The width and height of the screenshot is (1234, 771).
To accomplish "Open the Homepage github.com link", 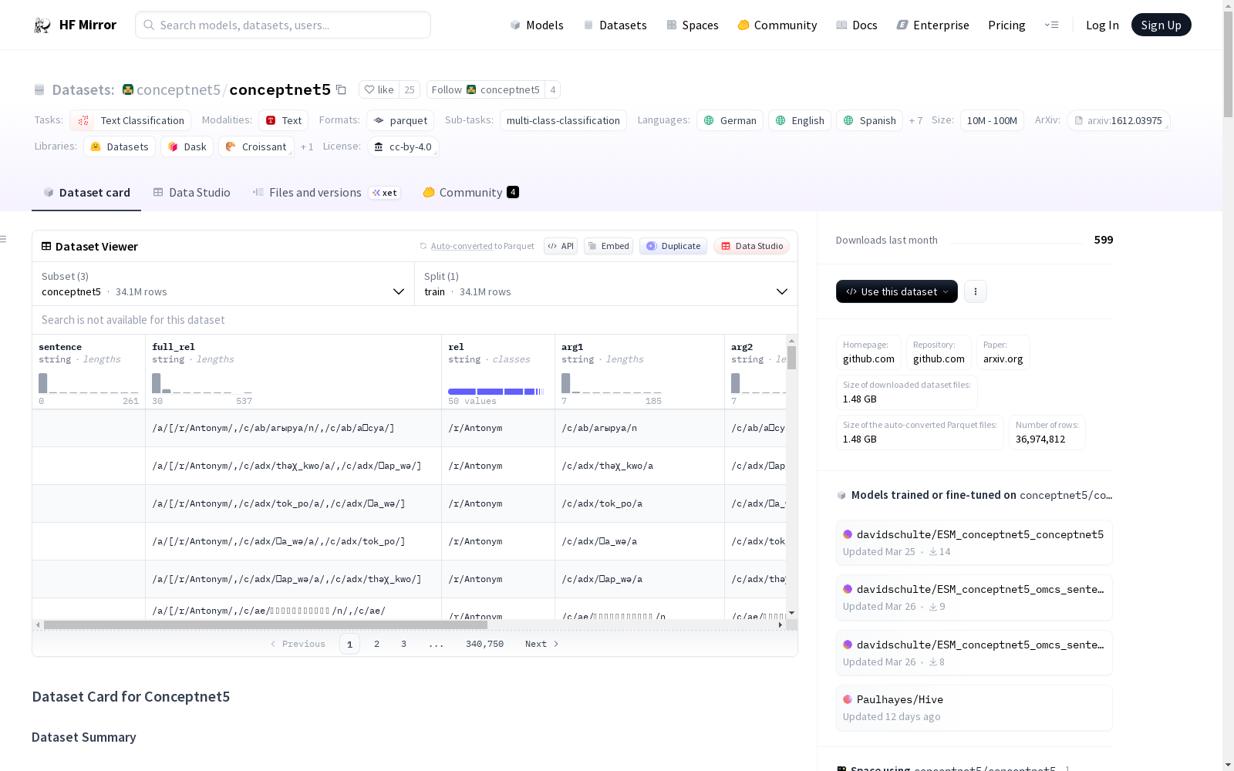I will pos(868,352).
